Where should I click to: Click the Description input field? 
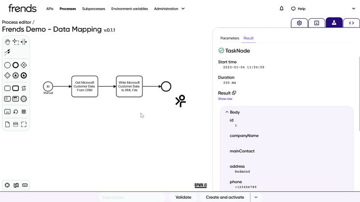pos(132,197)
